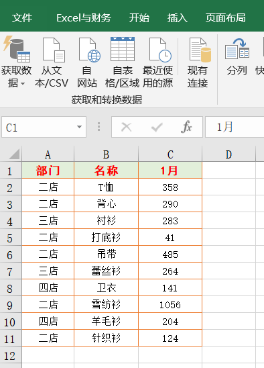Select 四店 cell in row 10
The image size is (264, 368).
point(48,321)
